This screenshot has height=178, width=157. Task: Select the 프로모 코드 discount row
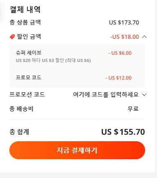pyautogui.click(x=77, y=78)
